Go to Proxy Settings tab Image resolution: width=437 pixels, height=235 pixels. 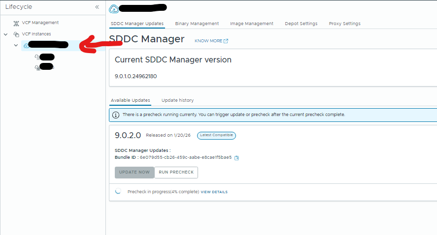coord(344,24)
